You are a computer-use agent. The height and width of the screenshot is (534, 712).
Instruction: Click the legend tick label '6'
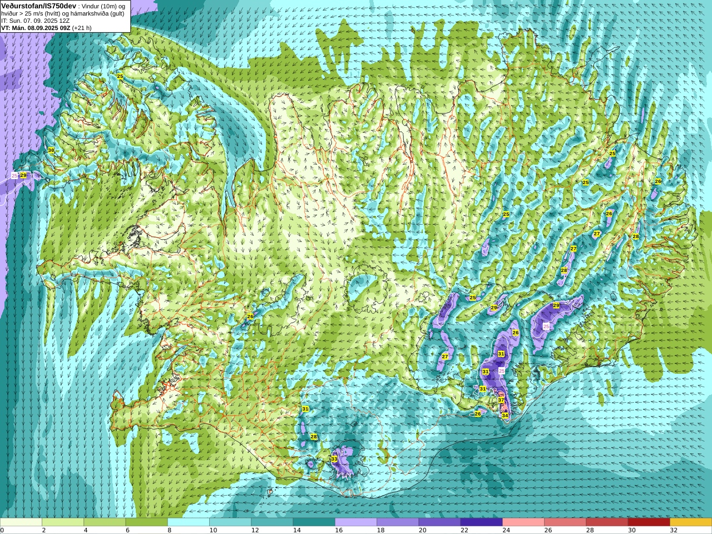click(x=127, y=530)
